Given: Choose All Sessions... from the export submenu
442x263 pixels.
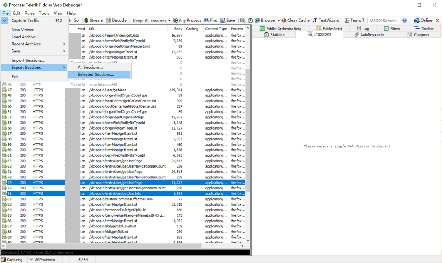Looking at the screenshot, I should coord(99,67).
